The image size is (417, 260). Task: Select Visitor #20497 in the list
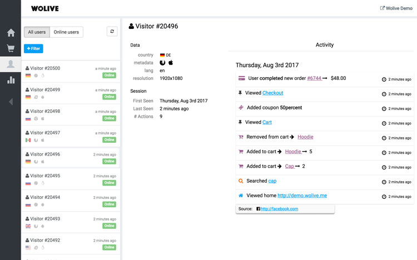click(x=71, y=136)
